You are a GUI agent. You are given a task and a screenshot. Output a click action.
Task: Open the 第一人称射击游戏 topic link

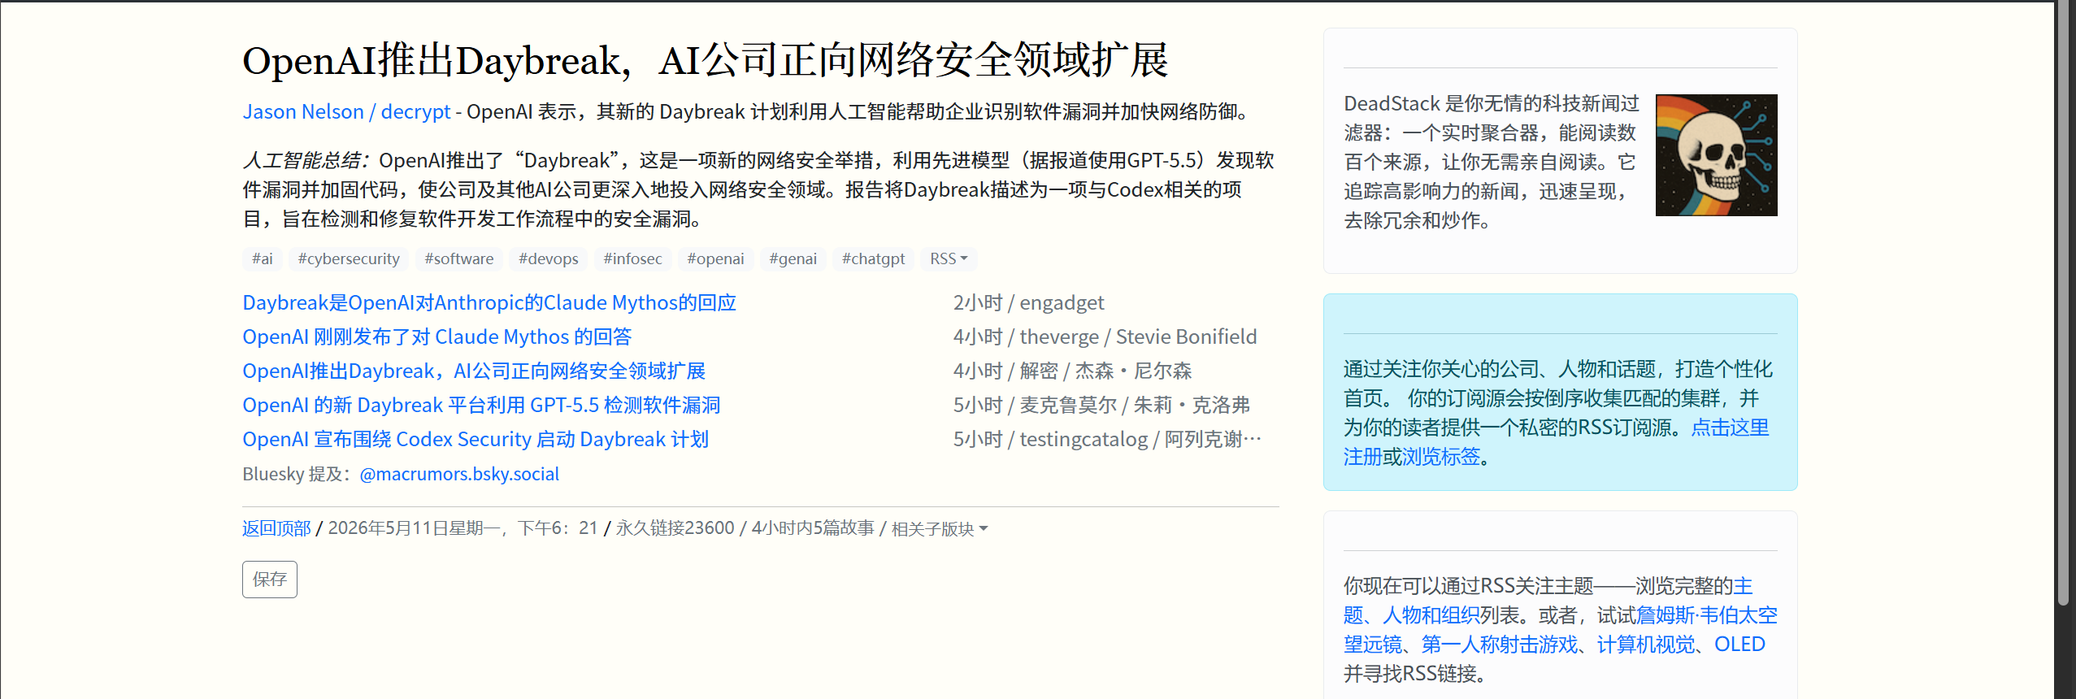tap(1500, 645)
